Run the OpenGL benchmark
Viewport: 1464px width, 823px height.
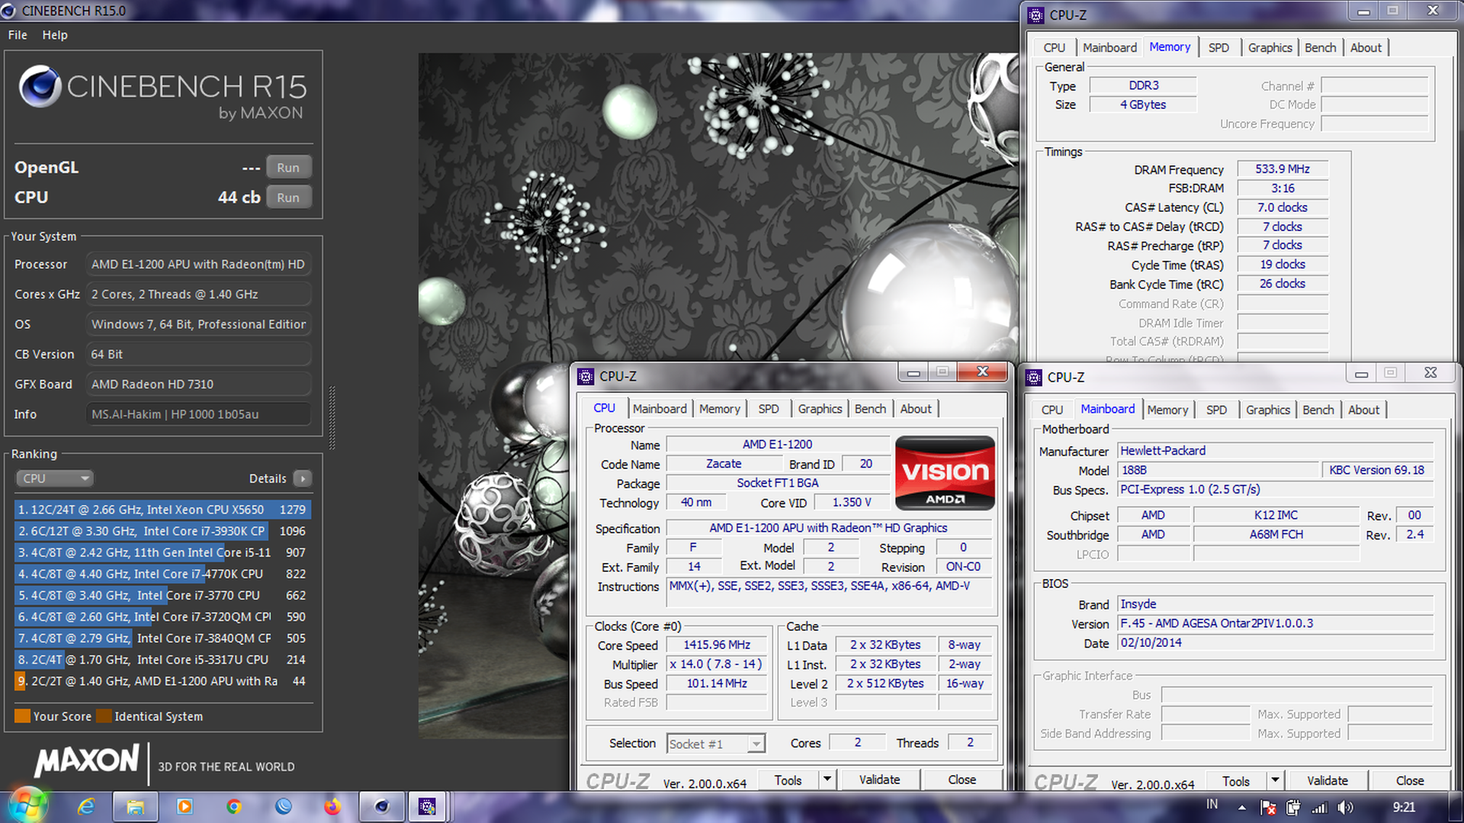pyautogui.click(x=288, y=168)
